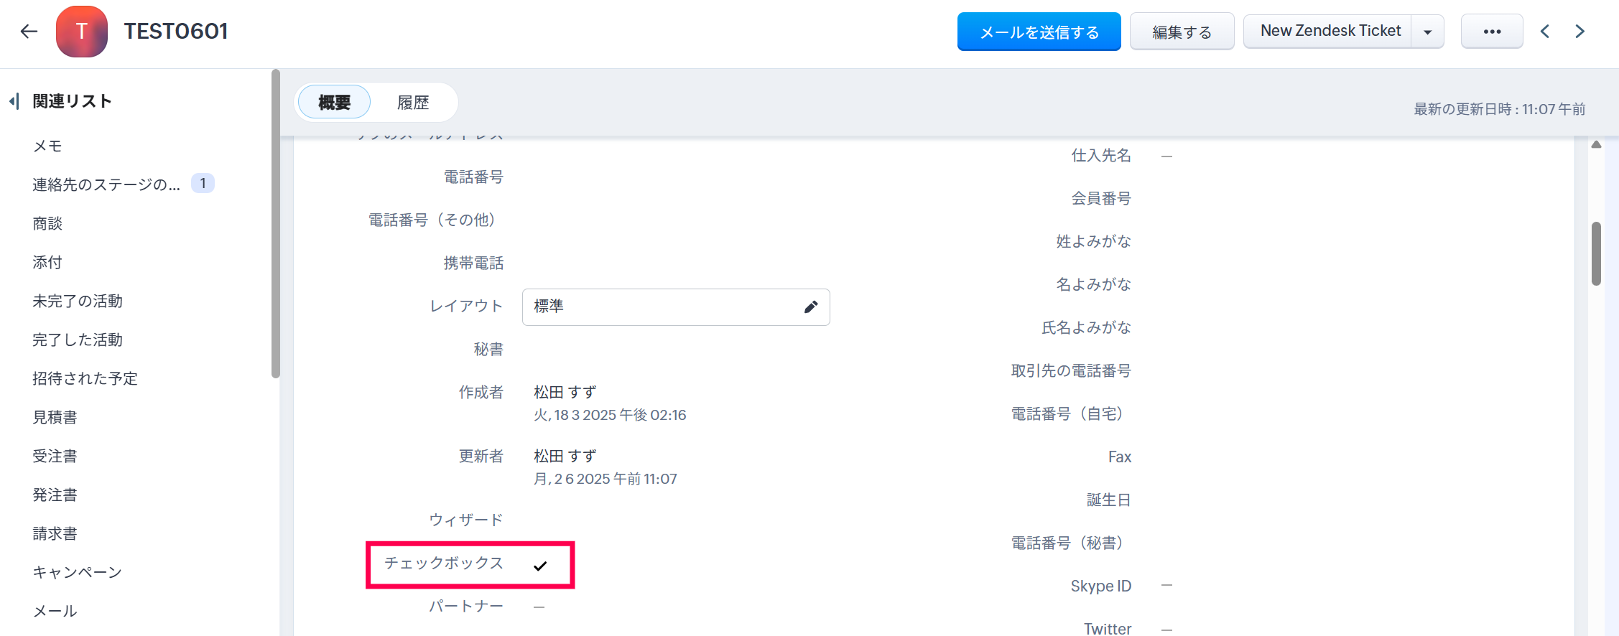Click the 編集する button

tap(1182, 32)
